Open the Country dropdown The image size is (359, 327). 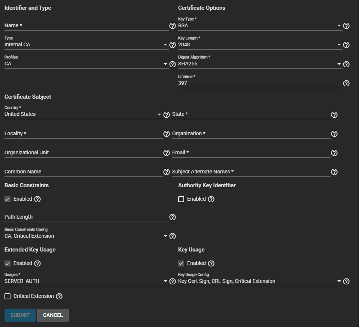coord(82,114)
